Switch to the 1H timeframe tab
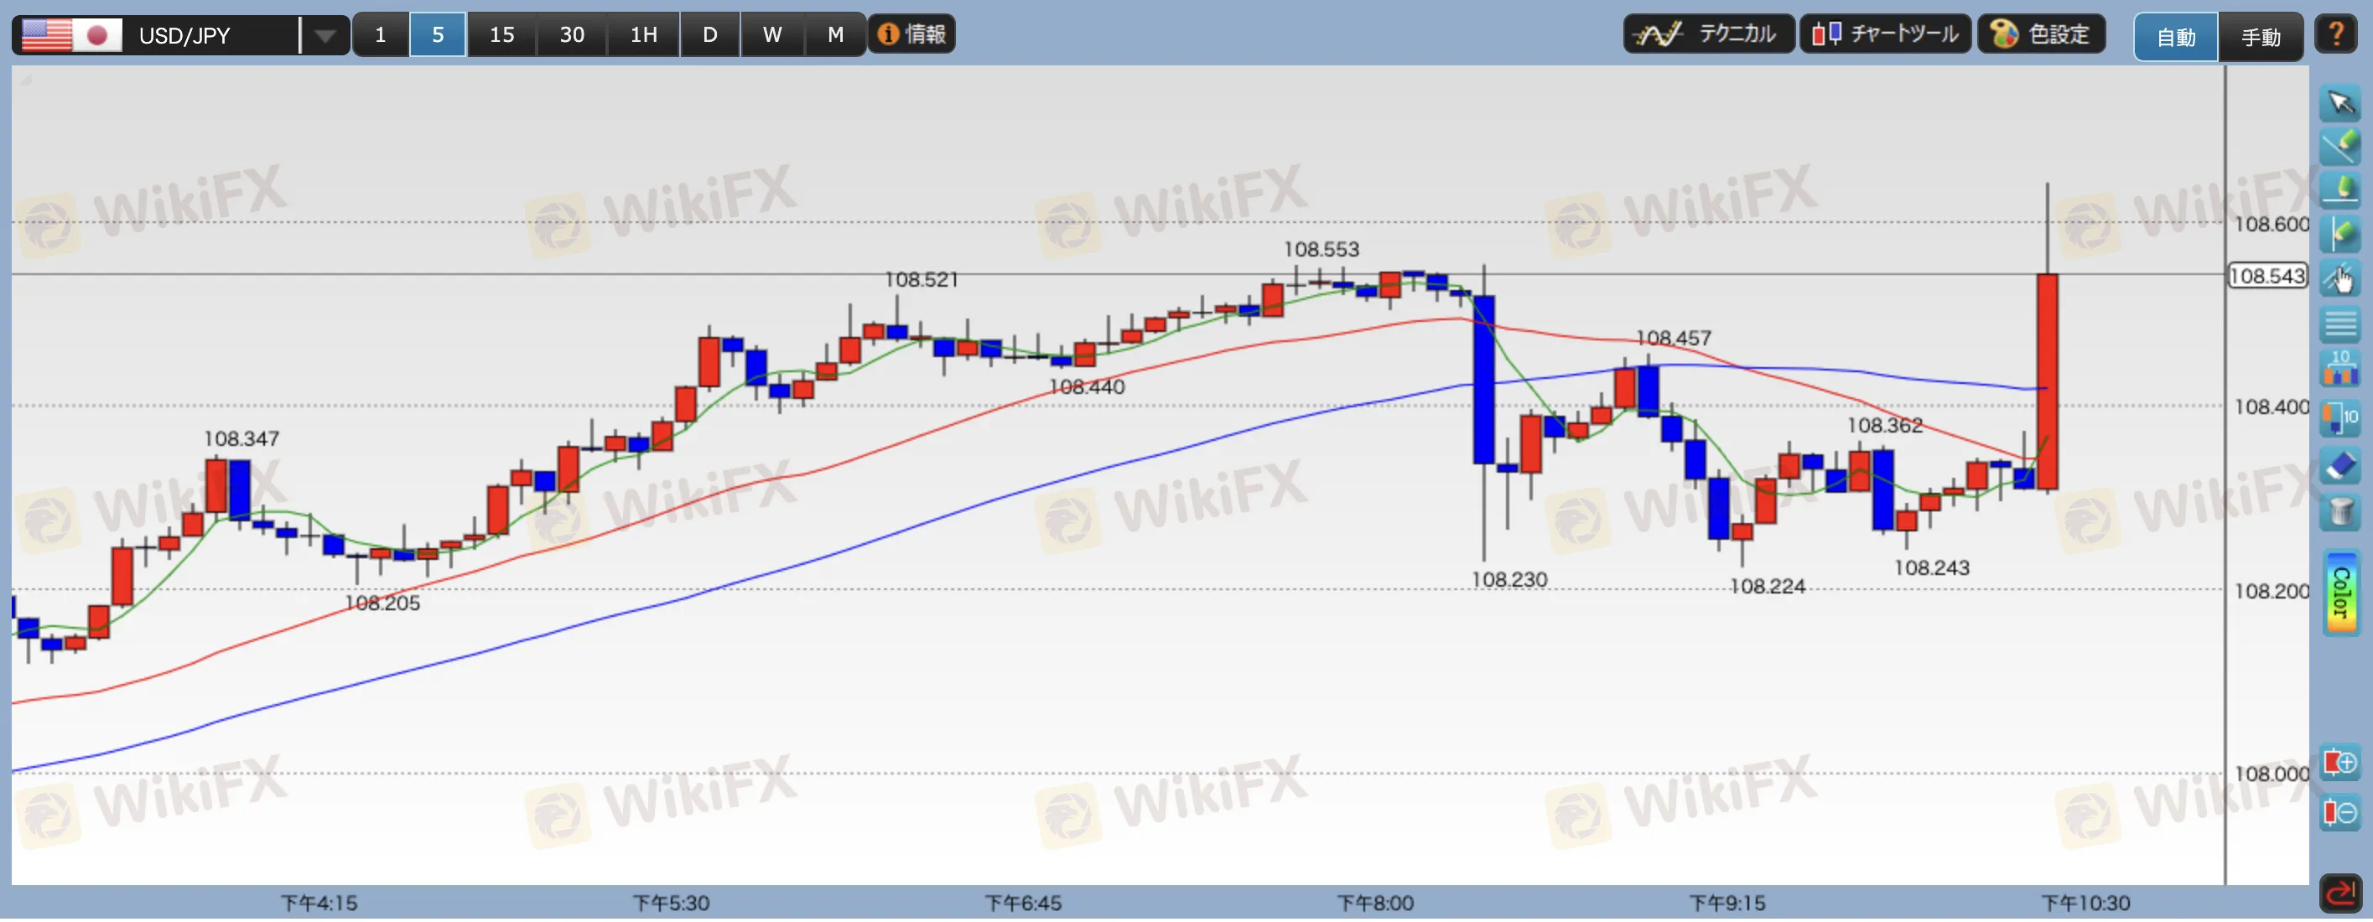2373x922 pixels. (x=643, y=35)
